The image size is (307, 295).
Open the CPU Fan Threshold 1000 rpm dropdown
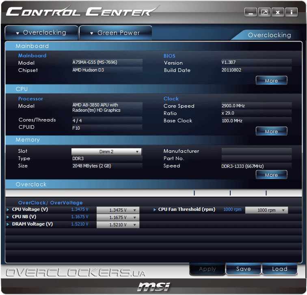[266, 210]
